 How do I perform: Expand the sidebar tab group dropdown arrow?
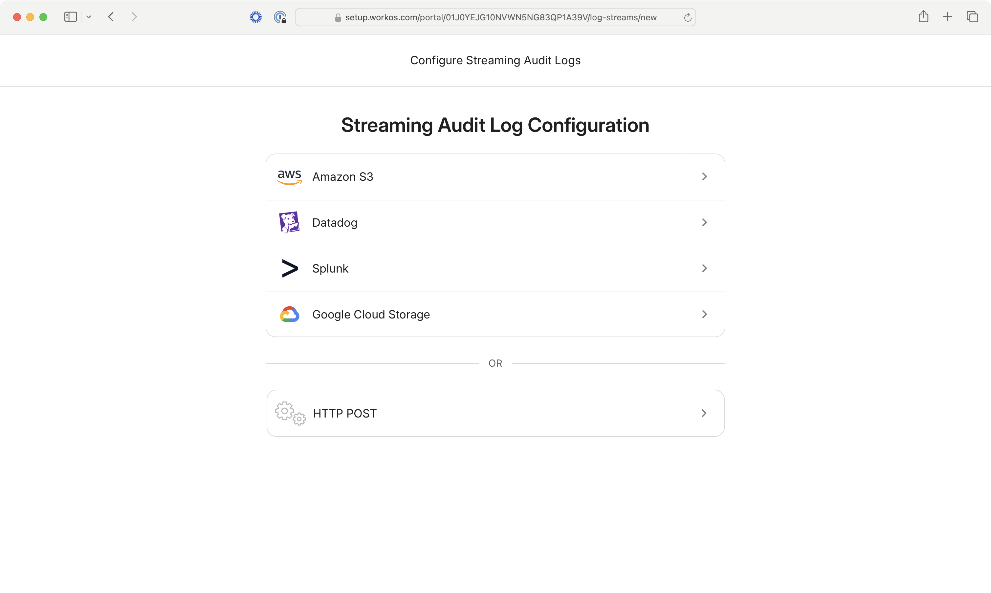(89, 17)
